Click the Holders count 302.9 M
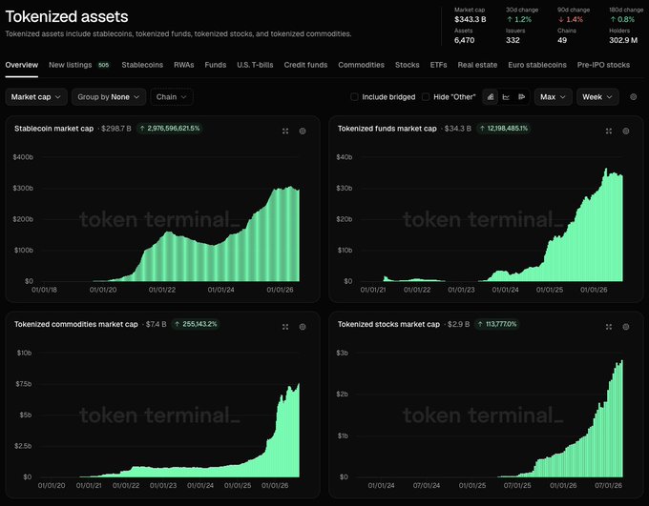 point(623,40)
